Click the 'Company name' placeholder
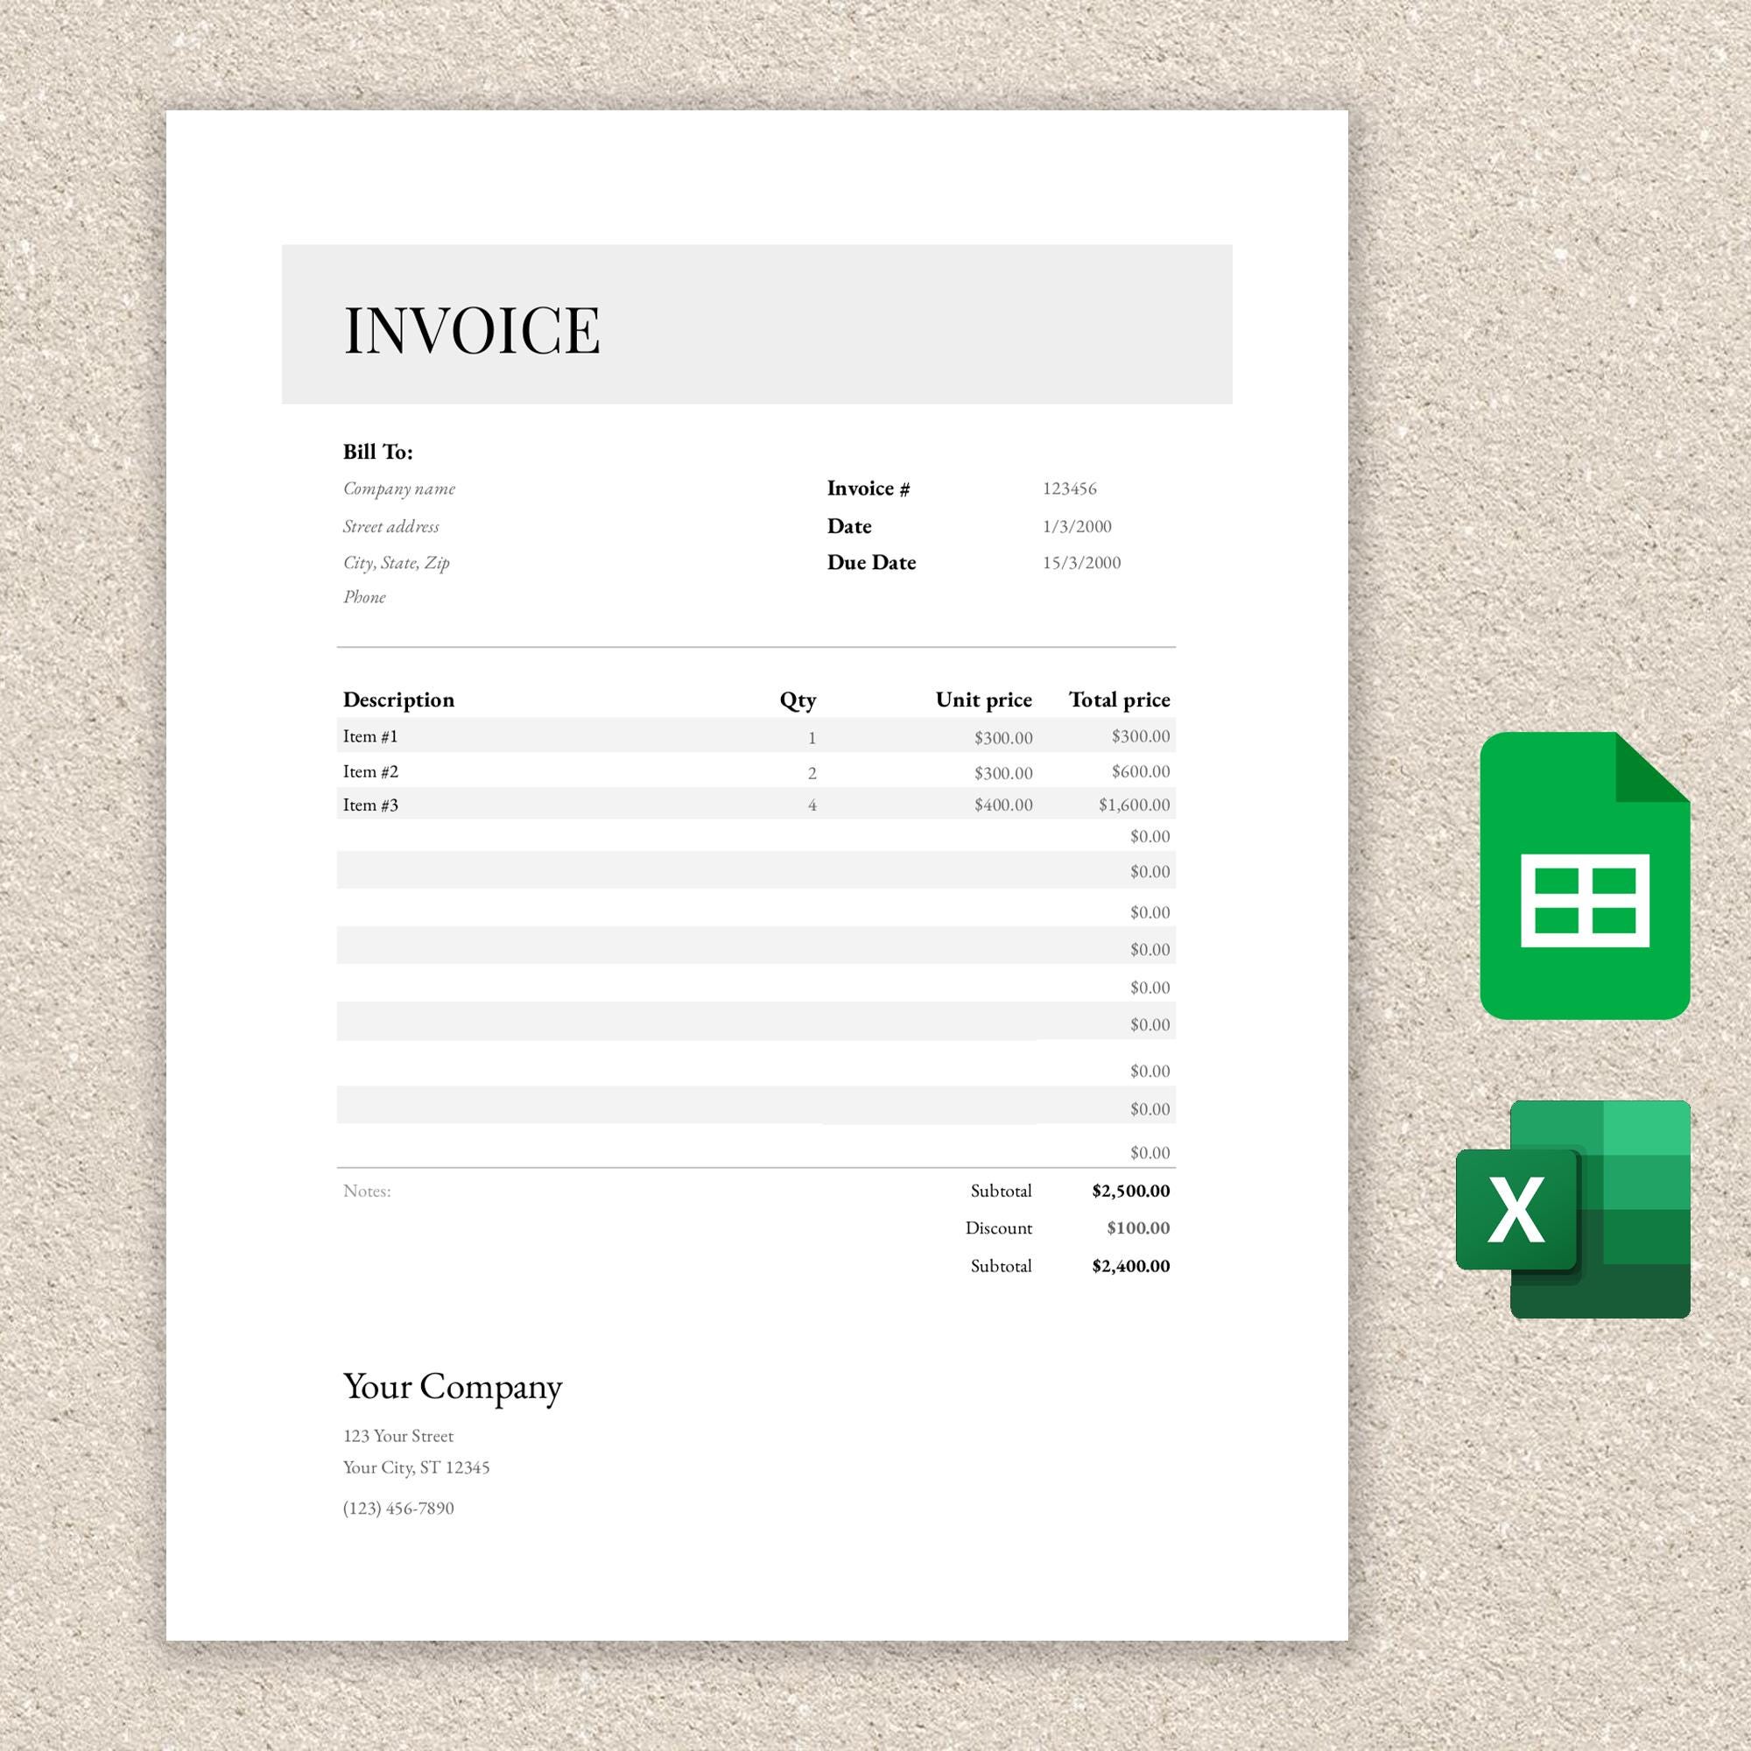 [398, 489]
